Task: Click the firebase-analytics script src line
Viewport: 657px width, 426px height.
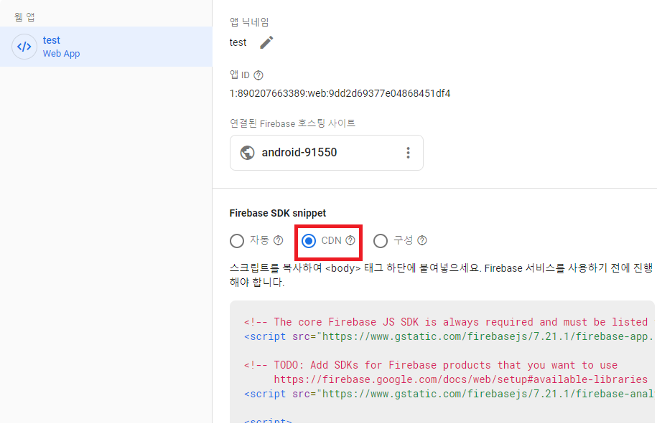Action: (448, 394)
